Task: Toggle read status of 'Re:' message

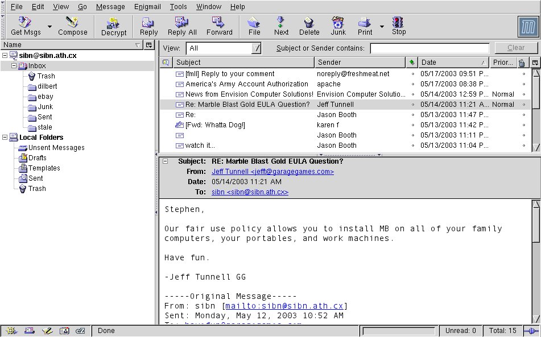Action: 412,115
